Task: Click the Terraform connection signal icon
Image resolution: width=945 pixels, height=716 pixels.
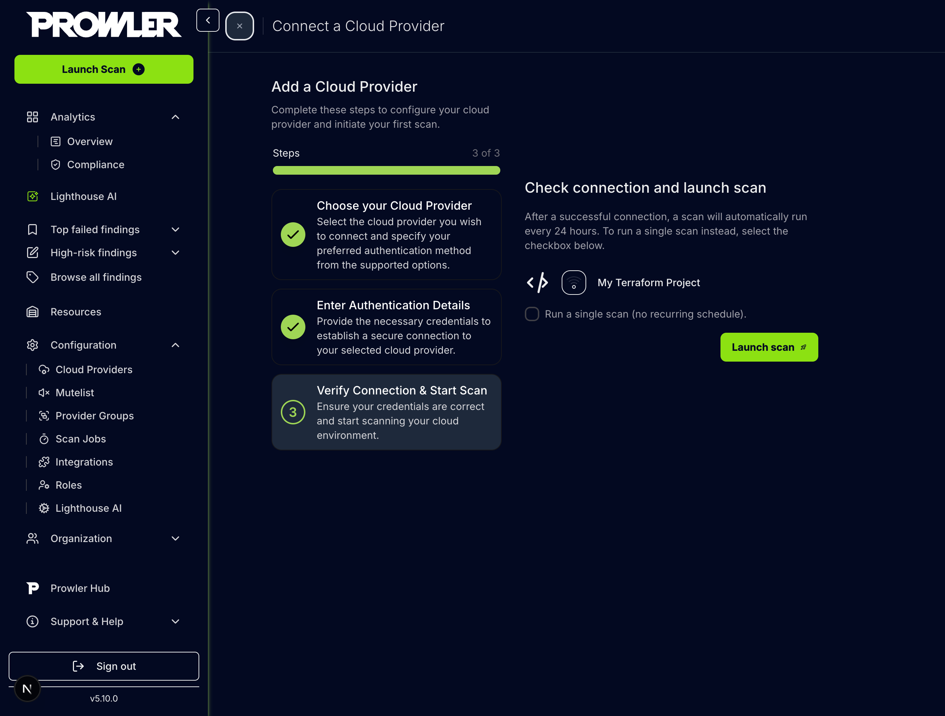Action: point(574,282)
